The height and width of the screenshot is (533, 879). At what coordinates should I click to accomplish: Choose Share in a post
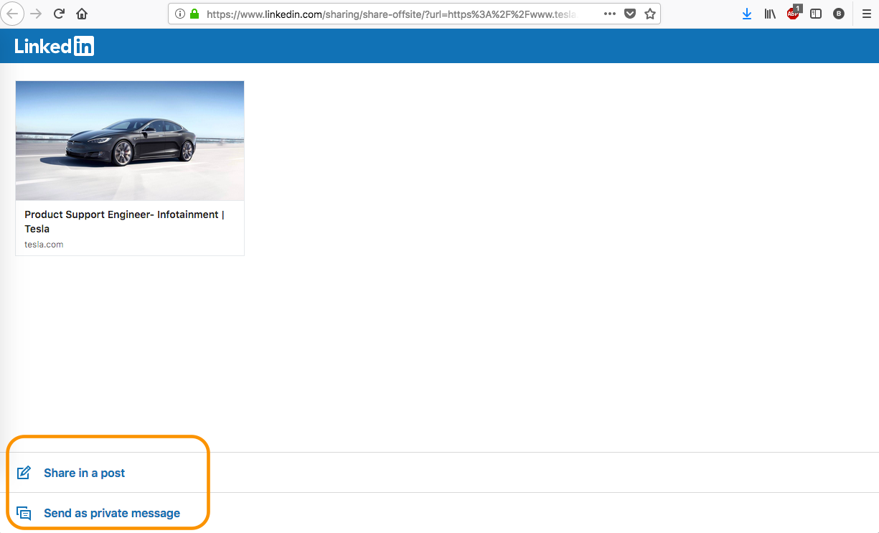tap(85, 473)
